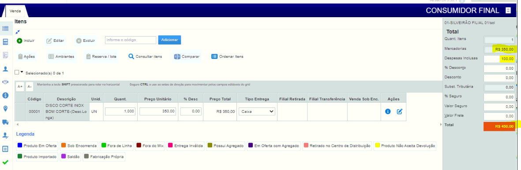Viewport: 521px width, 170px height.
Task: Expand the Total panel side arrow
Action: click(441, 125)
